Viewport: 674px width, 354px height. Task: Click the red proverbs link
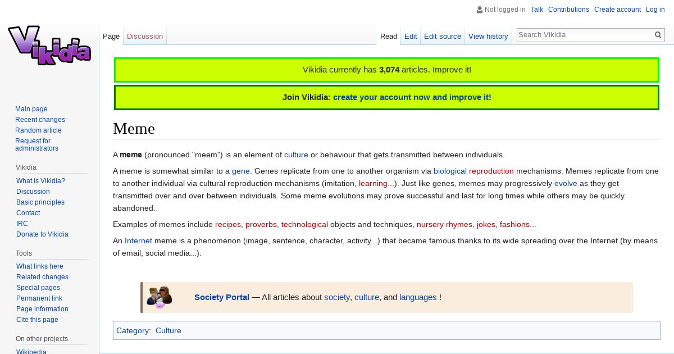point(261,224)
